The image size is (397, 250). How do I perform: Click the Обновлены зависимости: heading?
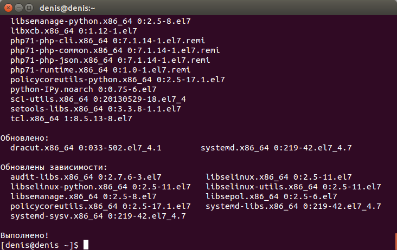coord(54,167)
